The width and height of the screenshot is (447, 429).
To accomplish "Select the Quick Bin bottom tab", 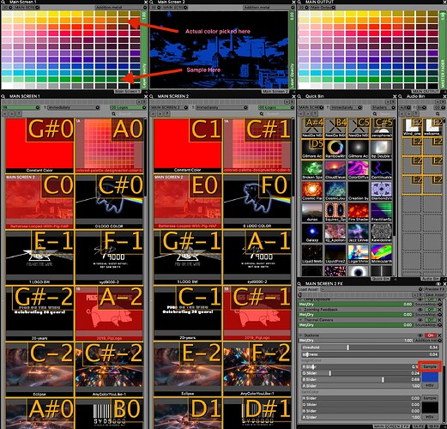I will click(380, 279).
